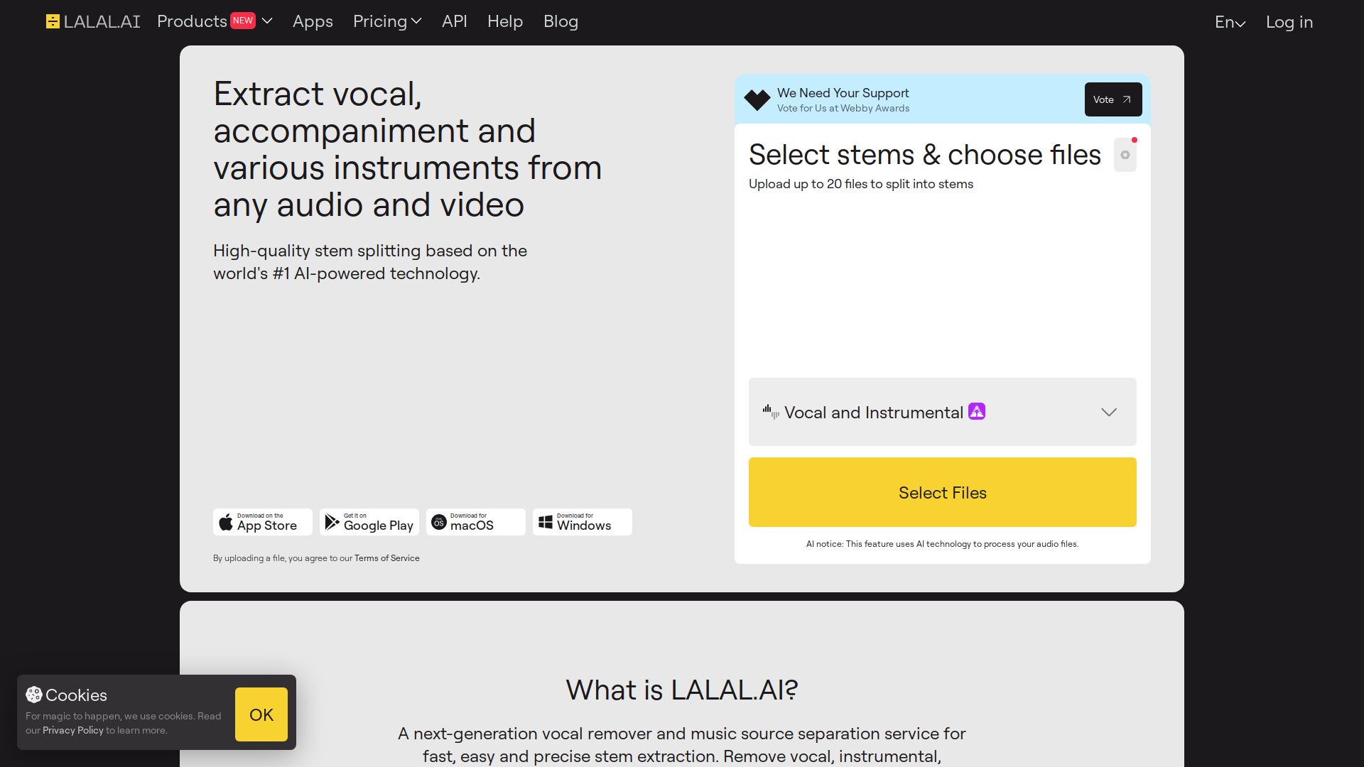1364x767 pixels.
Task: Click the Download on the App Store badge
Action: [262, 521]
